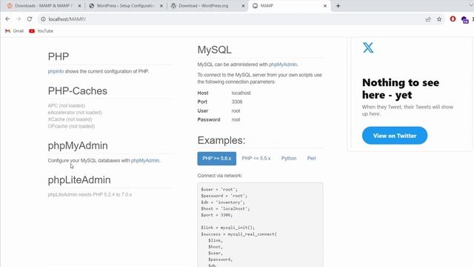Open phpMyAdmin link under phpMyAdmin heading
Viewport: 474px width, 267px height.
click(x=145, y=160)
